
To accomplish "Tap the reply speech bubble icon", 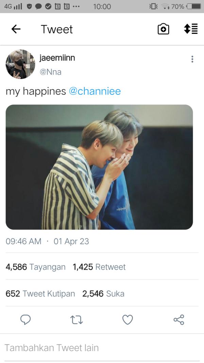I will [x=26, y=320].
